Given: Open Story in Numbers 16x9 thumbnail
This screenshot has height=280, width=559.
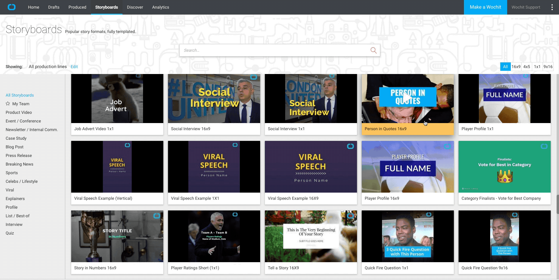Looking at the screenshot, I should pos(117,236).
